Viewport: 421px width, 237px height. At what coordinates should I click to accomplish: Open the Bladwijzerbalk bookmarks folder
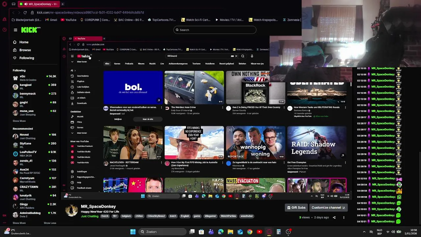coord(26,20)
